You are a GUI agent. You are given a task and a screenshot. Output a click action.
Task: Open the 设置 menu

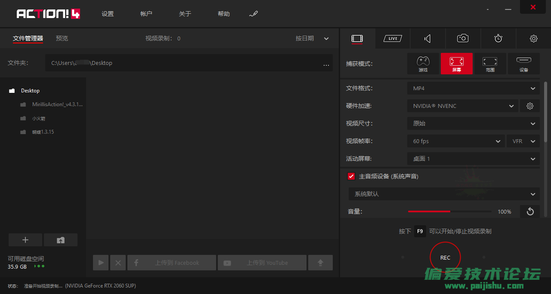[x=108, y=14]
